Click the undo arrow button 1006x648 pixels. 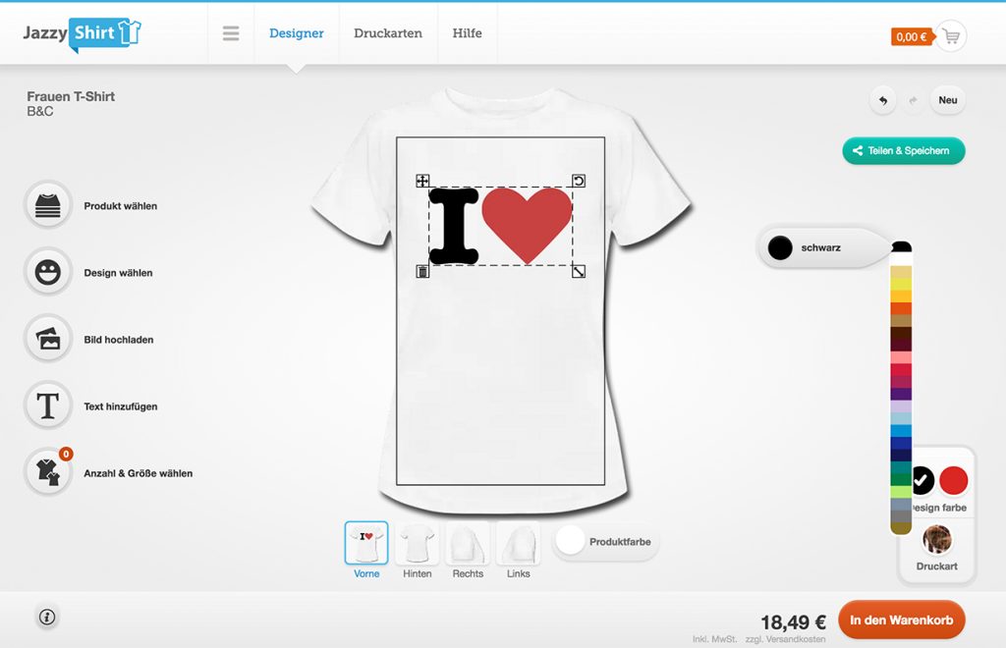[x=883, y=100]
